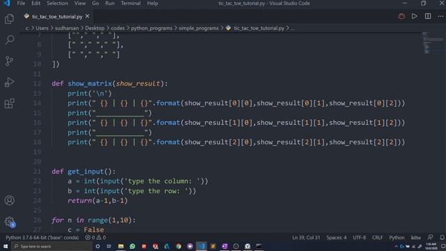Open the View menu

[x=80, y=3]
